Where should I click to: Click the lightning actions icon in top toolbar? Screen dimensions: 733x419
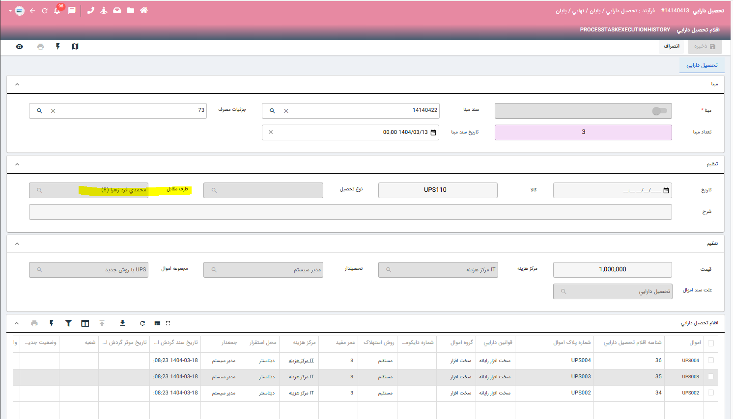tap(58, 47)
